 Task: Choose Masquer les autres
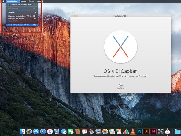22,18
